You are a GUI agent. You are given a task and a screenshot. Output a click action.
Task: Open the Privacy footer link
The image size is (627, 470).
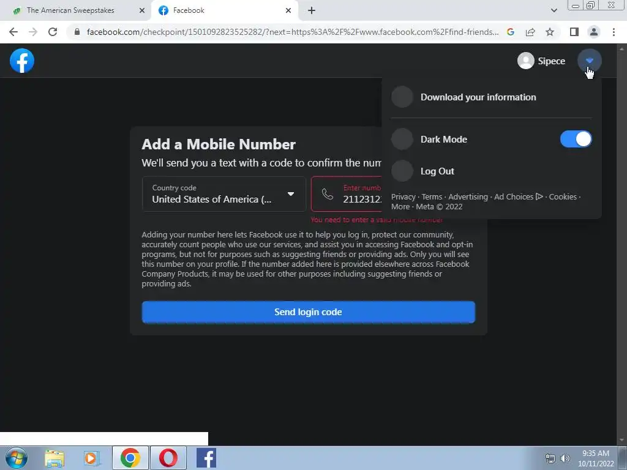pyautogui.click(x=403, y=196)
